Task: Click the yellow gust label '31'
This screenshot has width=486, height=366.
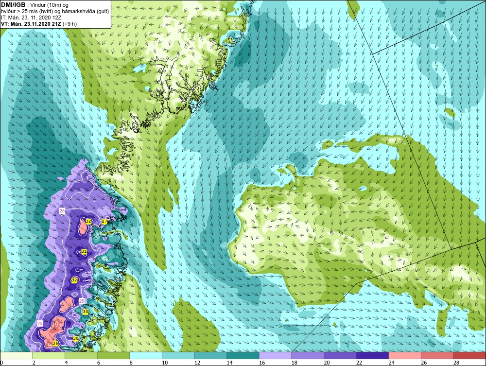Action: click(x=84, y=251)
